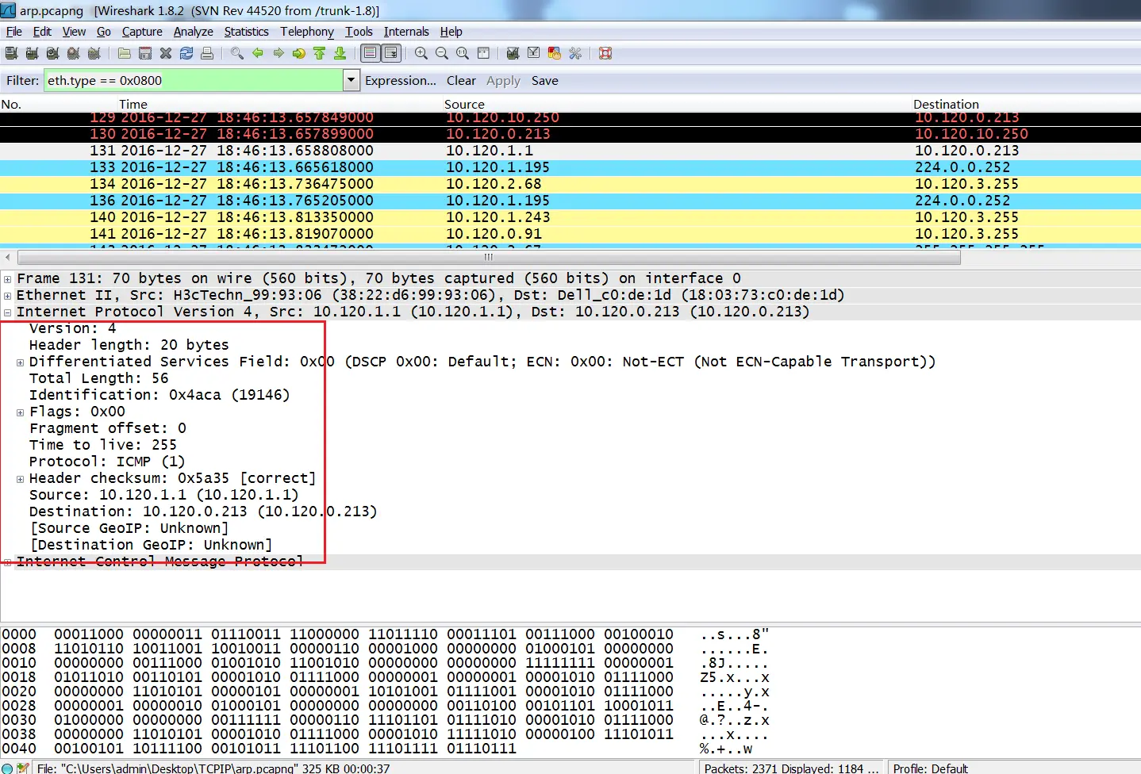
Task: Open the File menu
Action: pos(14,32)
